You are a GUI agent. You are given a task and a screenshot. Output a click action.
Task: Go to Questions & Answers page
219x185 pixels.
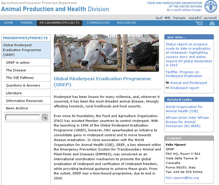tap(23, 85)
